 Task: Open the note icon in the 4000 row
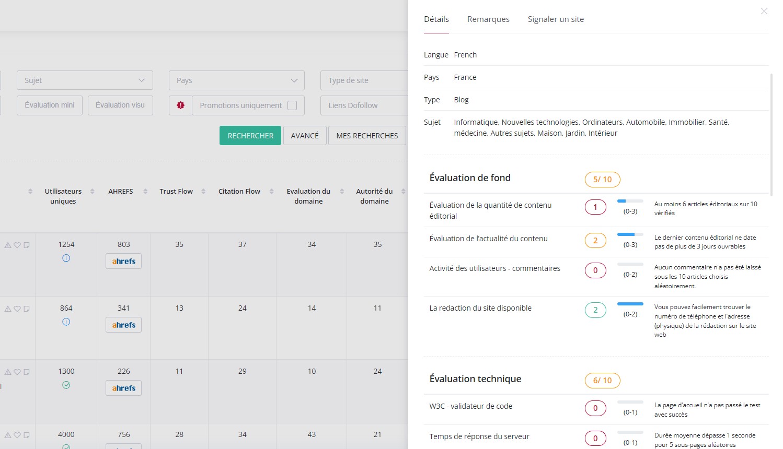pyautogui.click(x=26, y=435)
